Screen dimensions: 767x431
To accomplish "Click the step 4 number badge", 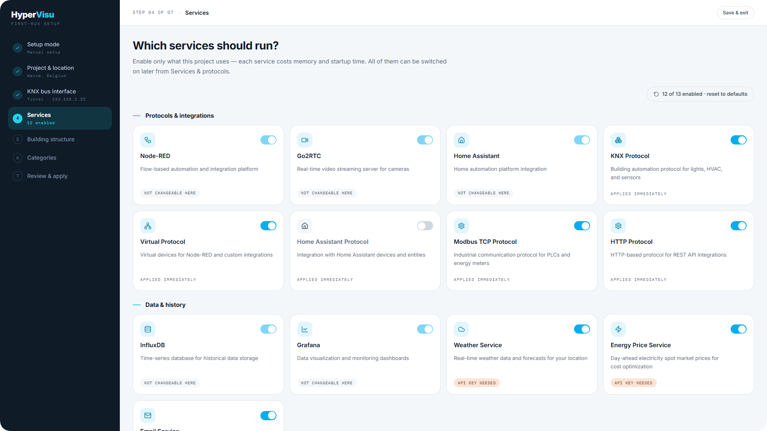I will (18, 118).
